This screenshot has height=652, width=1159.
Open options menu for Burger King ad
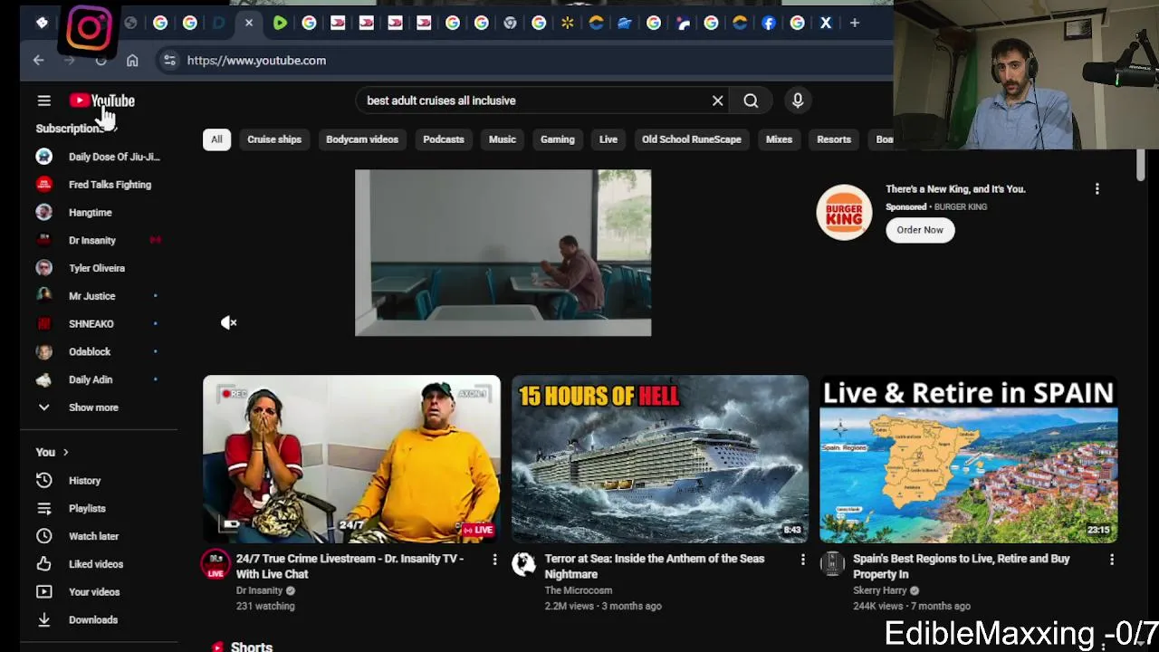1097,189
